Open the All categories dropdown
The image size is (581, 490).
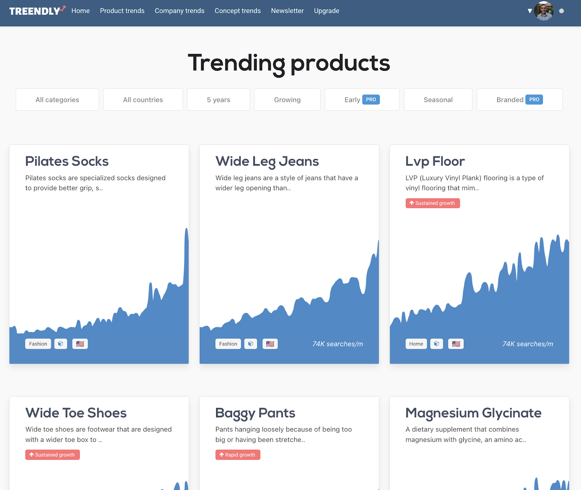point(57,100)
